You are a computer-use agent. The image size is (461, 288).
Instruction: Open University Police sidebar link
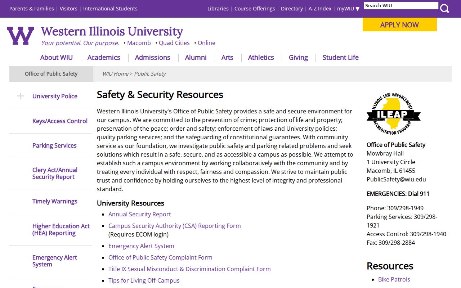click(x=55, y=96)
